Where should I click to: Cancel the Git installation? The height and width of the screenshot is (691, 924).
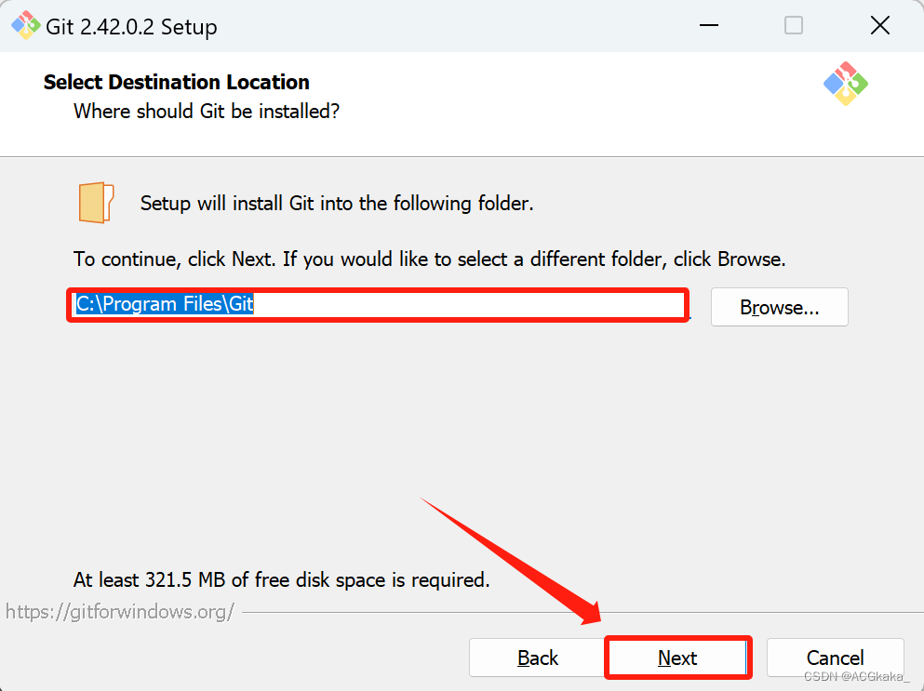pos(835,658)
